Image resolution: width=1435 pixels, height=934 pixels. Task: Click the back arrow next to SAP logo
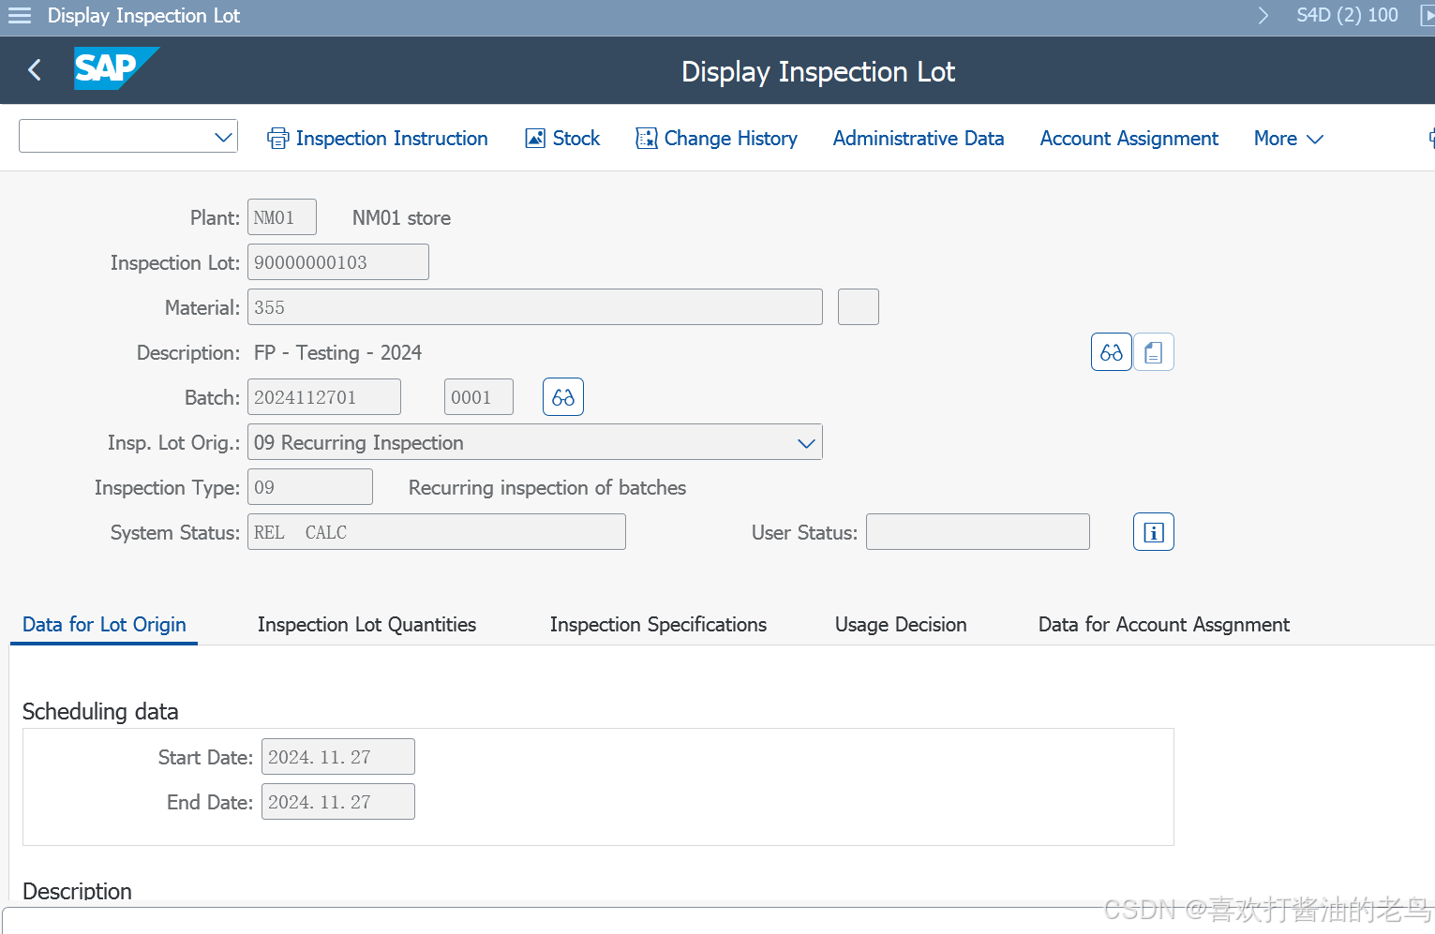click(35, 70)
